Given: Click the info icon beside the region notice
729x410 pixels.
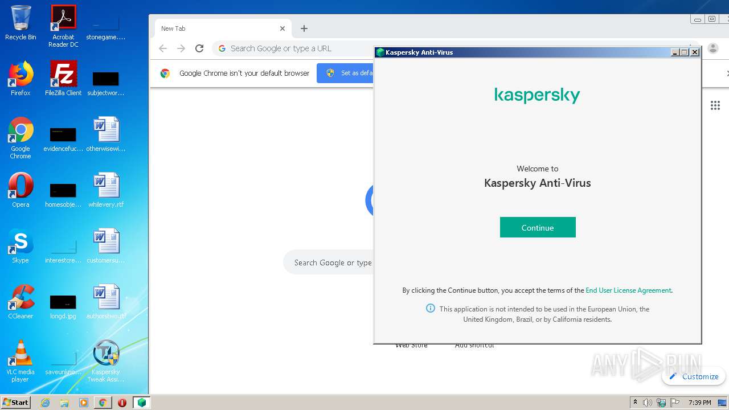Looking at the screenshot, I should click(x=431, y=309).
